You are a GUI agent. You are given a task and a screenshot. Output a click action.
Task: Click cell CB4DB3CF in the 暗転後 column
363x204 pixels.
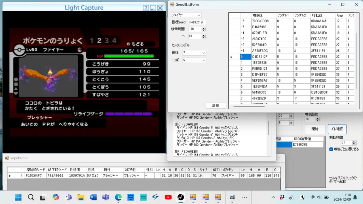(x=323, y=92)
